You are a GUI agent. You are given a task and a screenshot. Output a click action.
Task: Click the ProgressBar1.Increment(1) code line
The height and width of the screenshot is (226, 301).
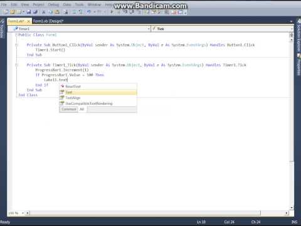(62, 70)
